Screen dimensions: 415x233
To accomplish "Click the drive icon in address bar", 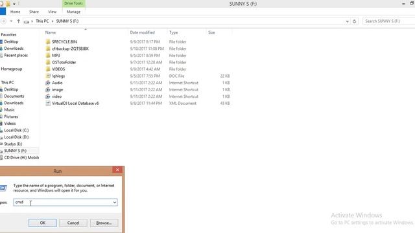I will (26, 21).
